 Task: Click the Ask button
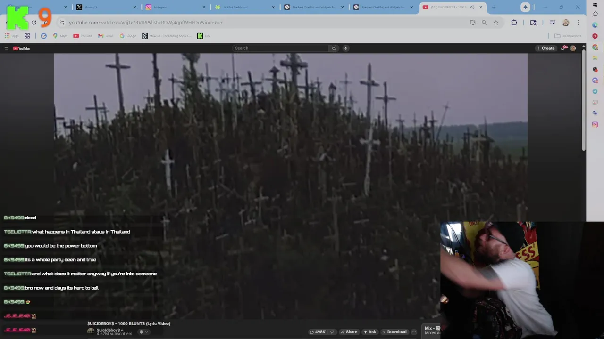pyautogui.click(x=369, y=332)
